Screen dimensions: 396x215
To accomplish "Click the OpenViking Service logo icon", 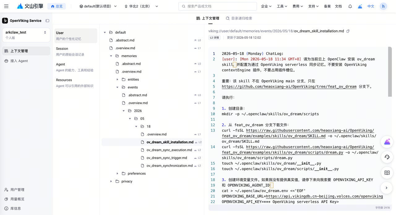I will pos(5,21).
